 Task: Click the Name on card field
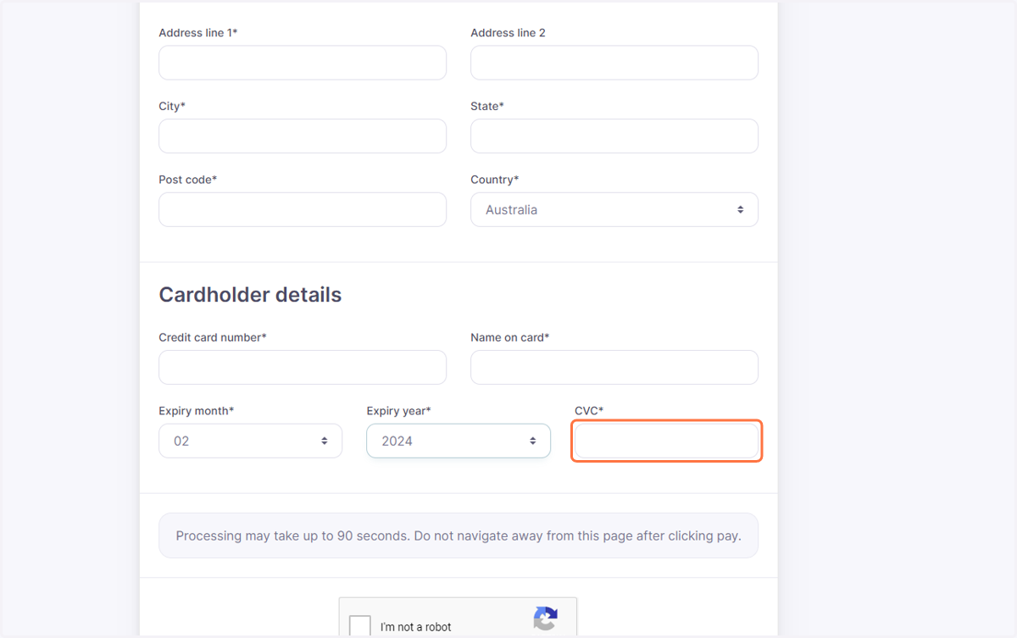tap(614, 368)
